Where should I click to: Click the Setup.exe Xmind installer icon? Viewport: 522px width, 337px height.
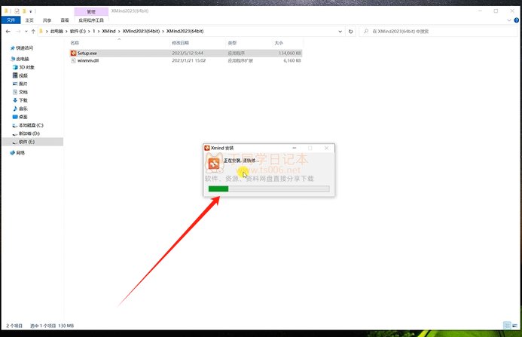pos(74,53)
